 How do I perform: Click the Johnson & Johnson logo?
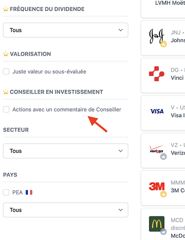[x=157, y=36]
